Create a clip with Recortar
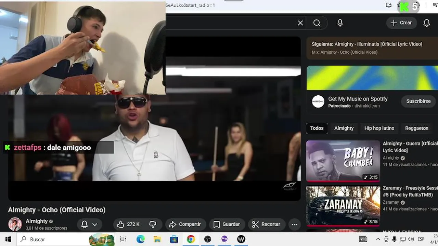The height and width of the screenshot is (246, 438). click(x=266, y=224)
